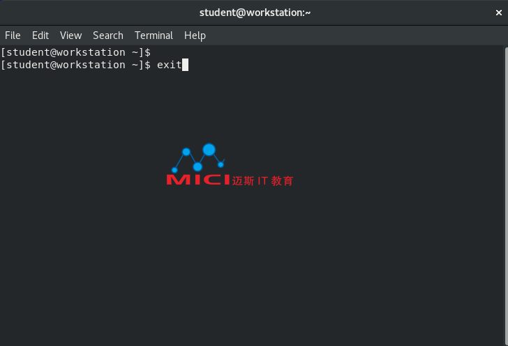508x346 pixels.
Task: Click the terminal cursor block after exit
Action: pyautogui.click(x=185, y=65)
